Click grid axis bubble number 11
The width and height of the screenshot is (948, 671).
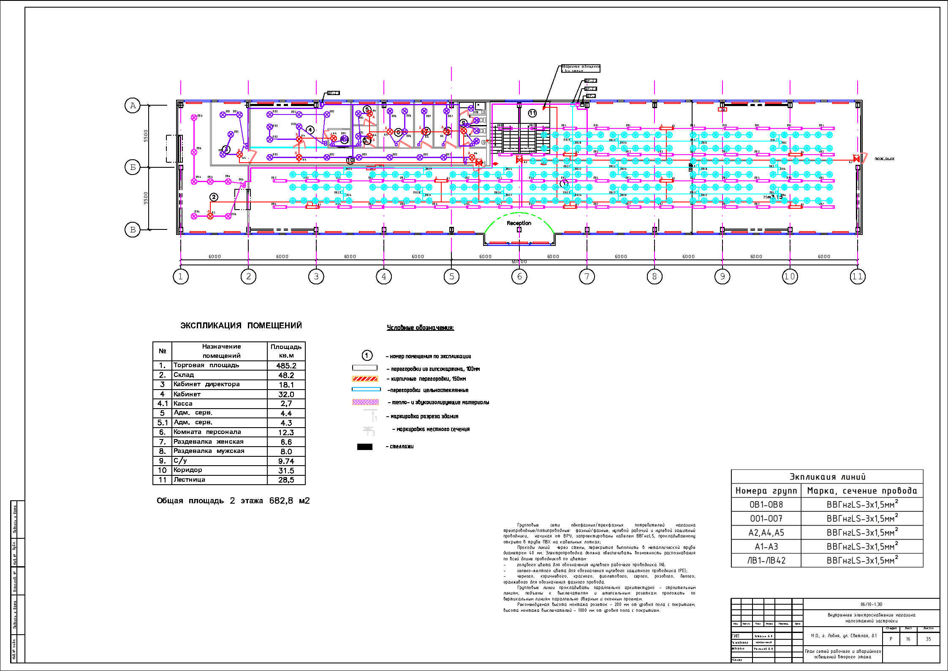(x=857, y=276)
